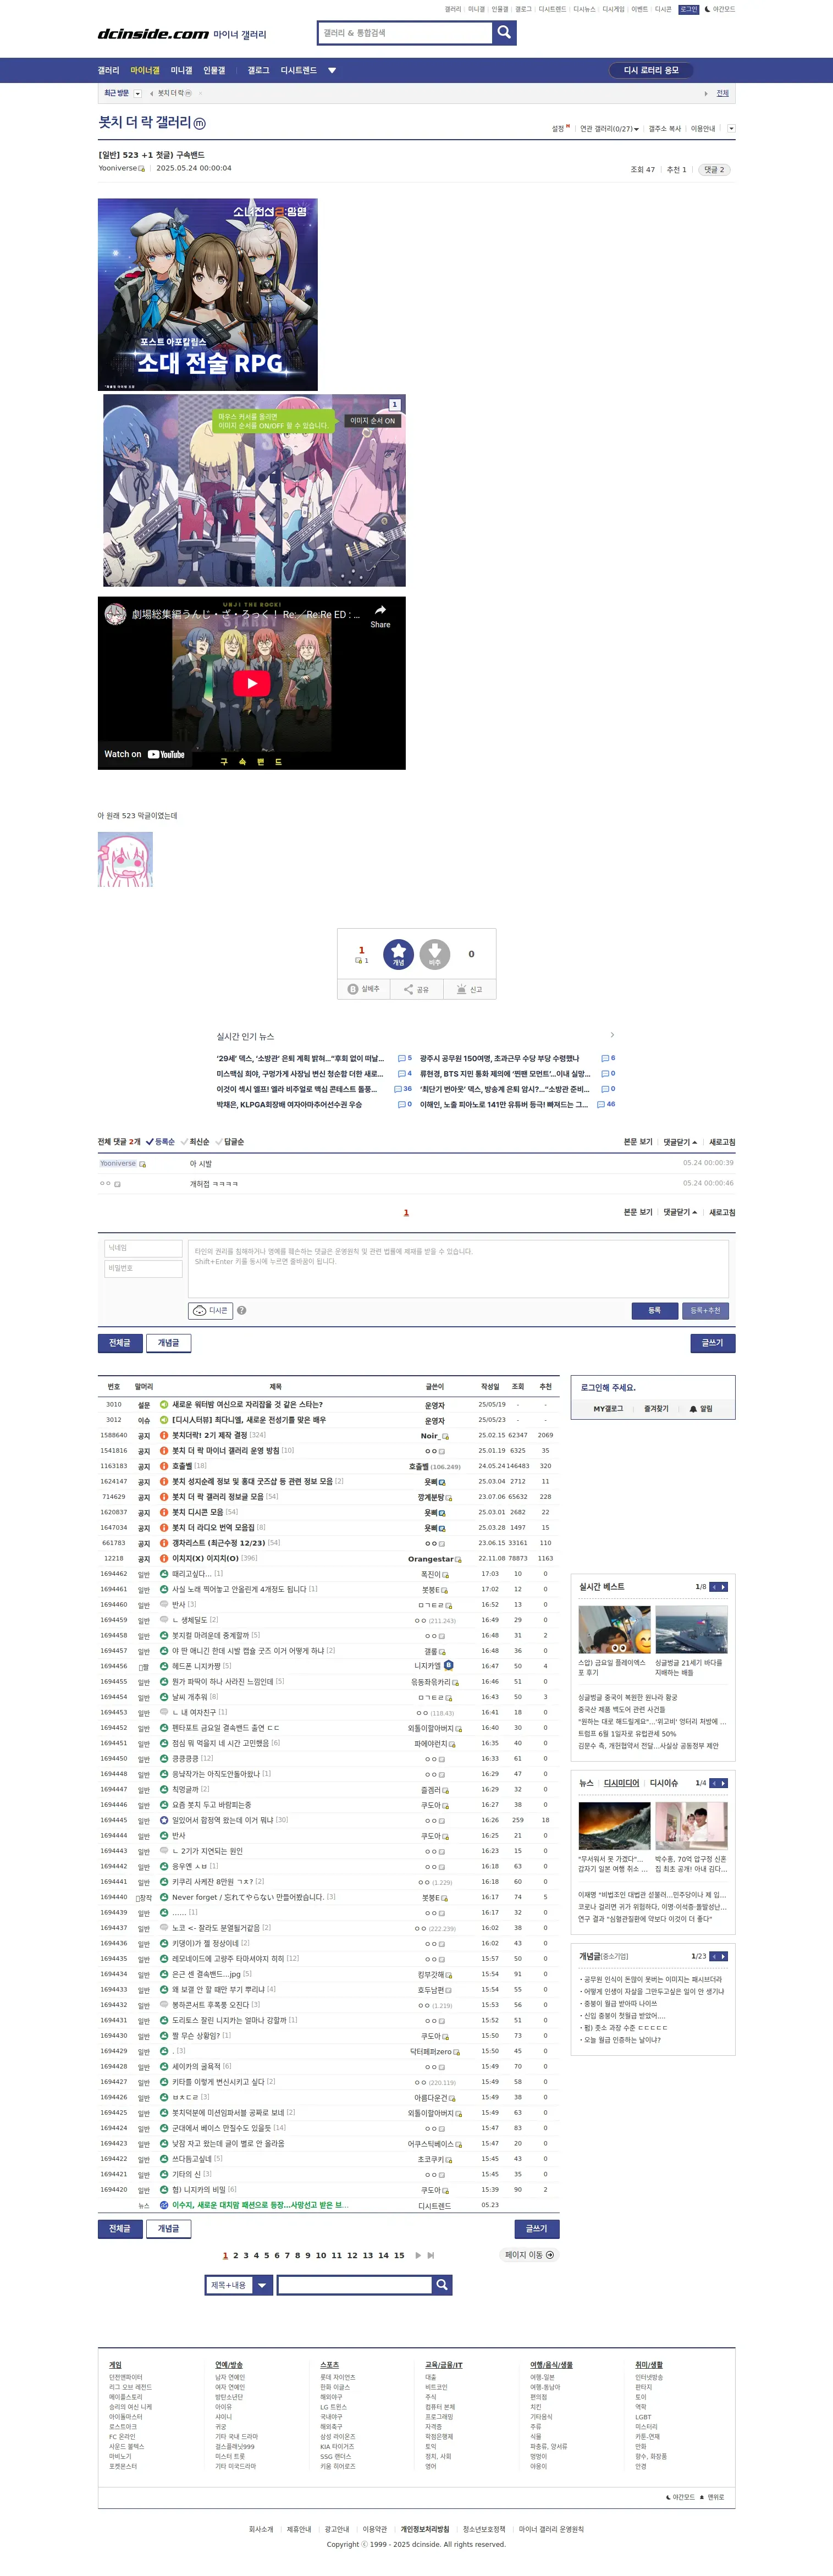Expand the arrow right of 이용안내
Viewport: 833px width, 2576px height.
[x=731, y=129]
